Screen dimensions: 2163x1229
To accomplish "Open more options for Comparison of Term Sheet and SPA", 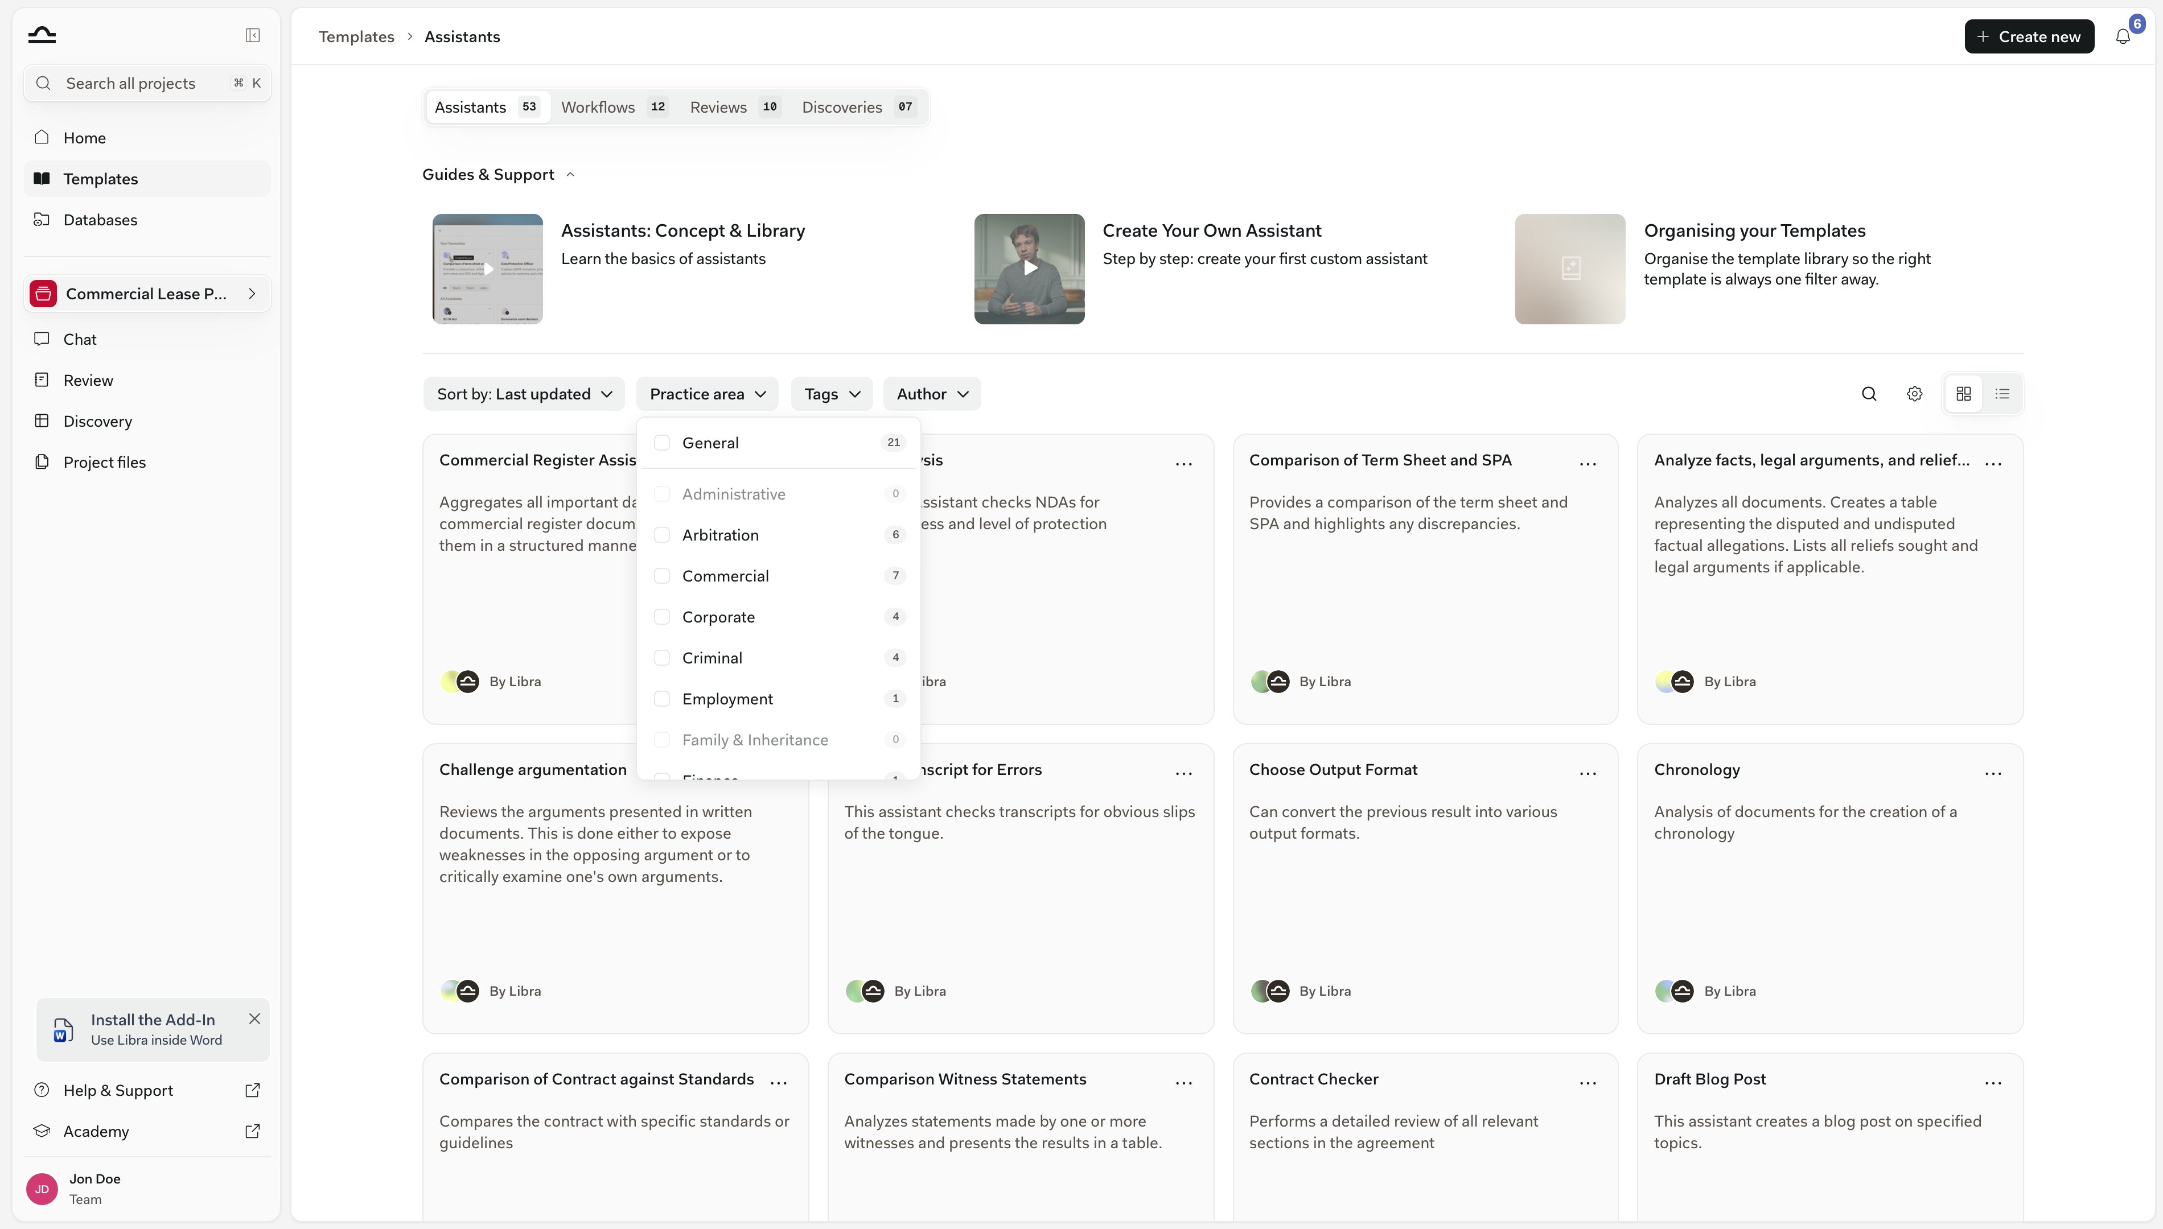I will coord(1588,463).
